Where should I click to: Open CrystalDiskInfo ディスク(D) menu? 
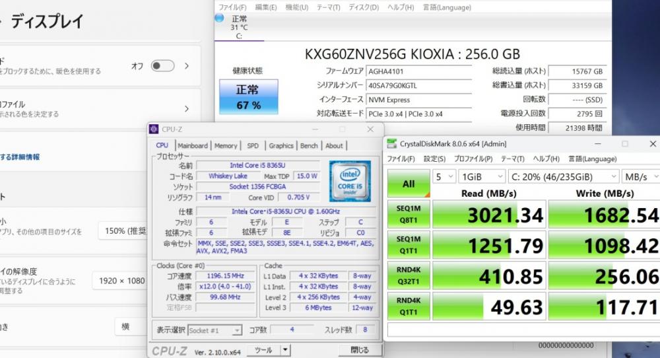pyautogui.click(x=364, y=7)
